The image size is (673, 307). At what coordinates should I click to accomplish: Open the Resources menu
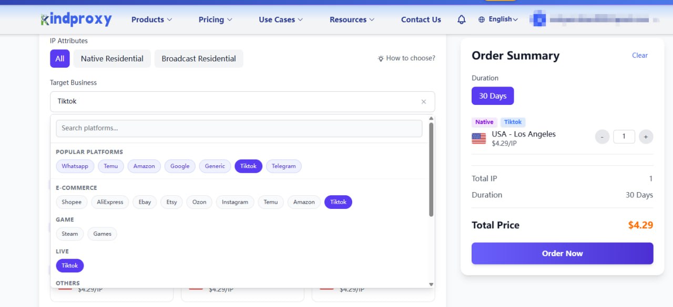(352, 19)
